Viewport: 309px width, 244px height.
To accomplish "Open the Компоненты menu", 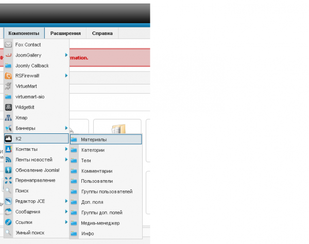I will click(24, 33).
